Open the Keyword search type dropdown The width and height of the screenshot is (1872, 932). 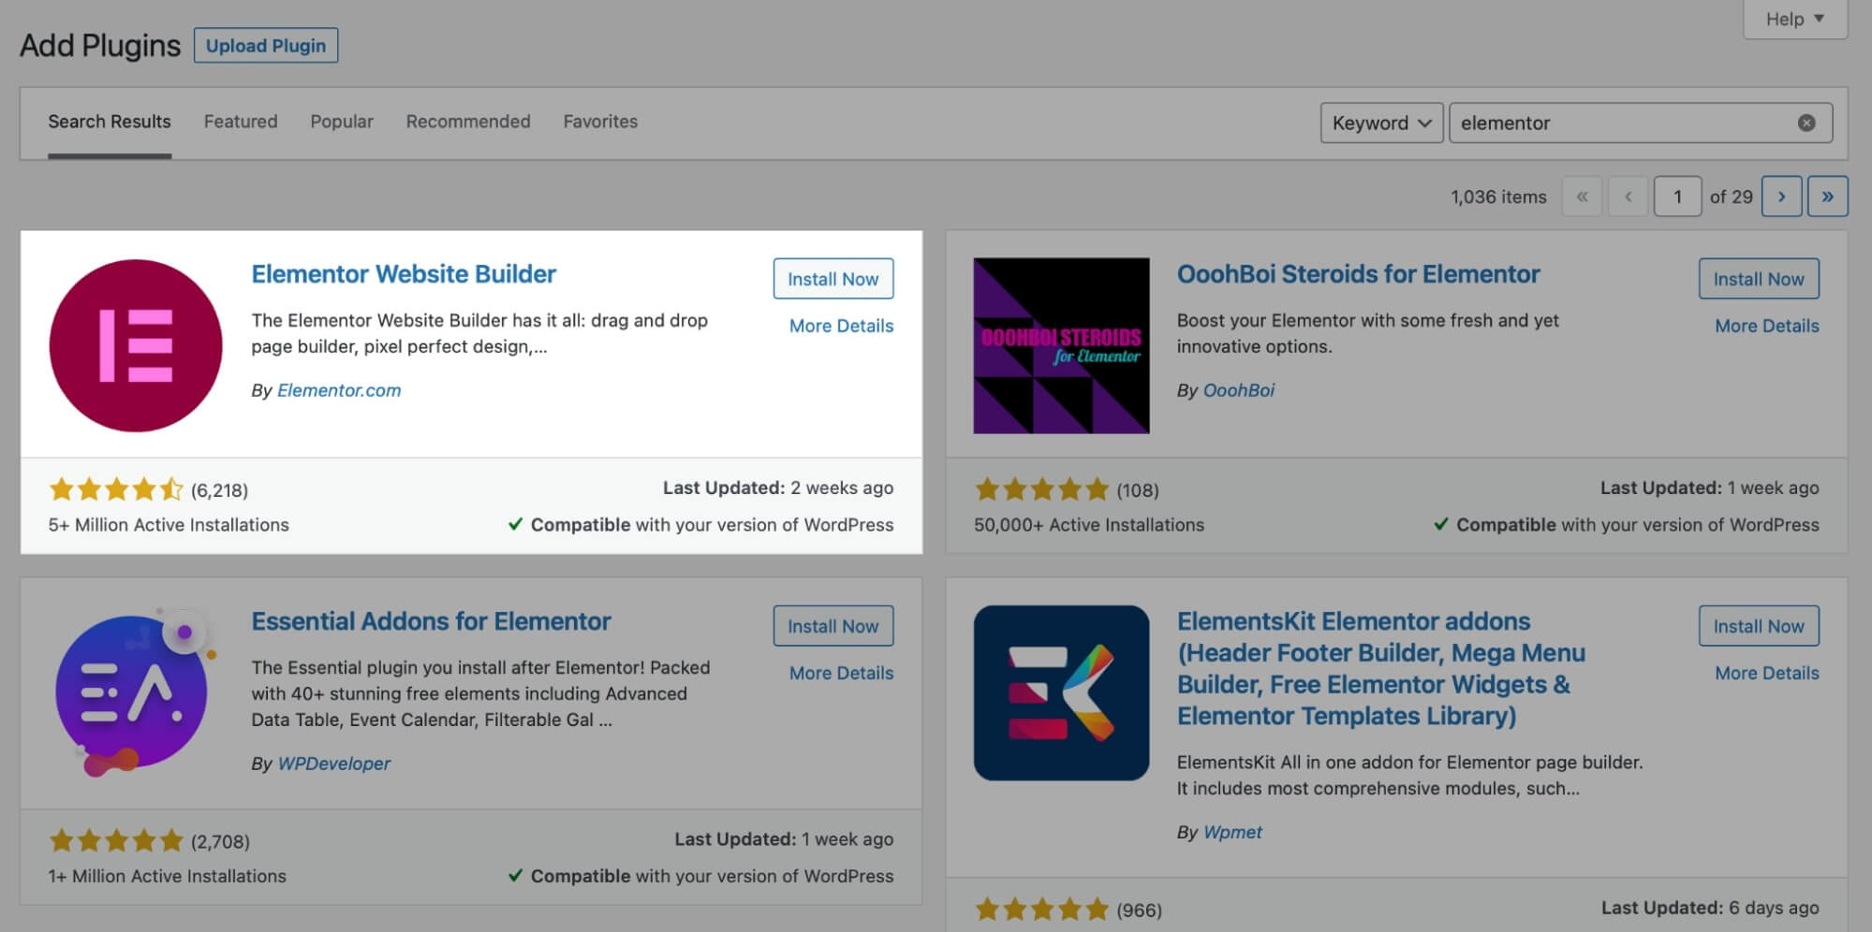click(x=1381, y=123)
